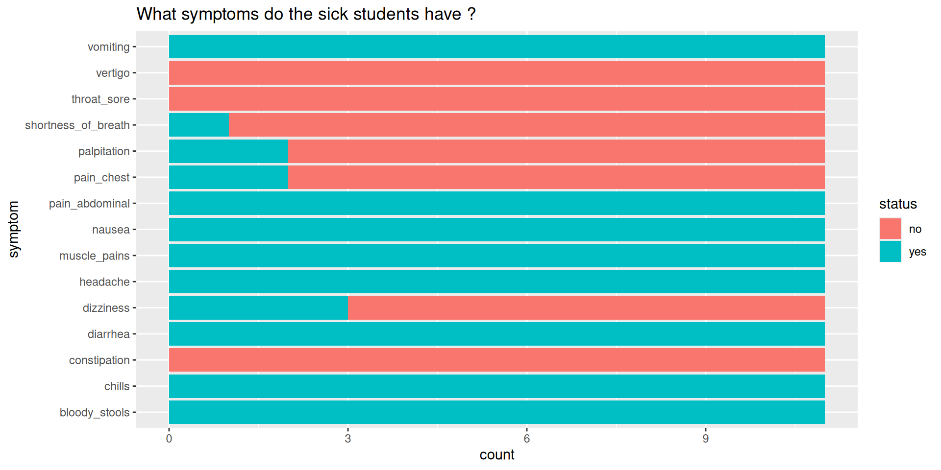
Task: Select the 'bloody_stools' axis label
Action: point(95,412)
